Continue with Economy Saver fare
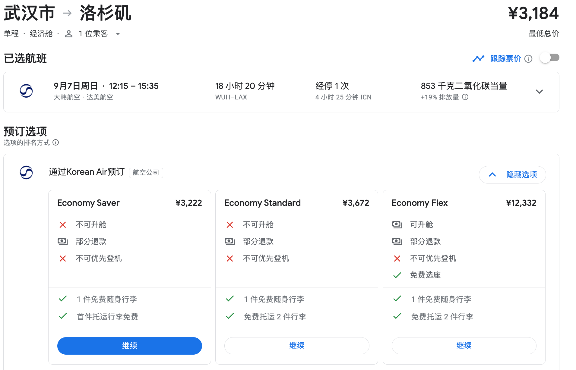This screenshot has height=370, width=576. click(x=129, y=346)
